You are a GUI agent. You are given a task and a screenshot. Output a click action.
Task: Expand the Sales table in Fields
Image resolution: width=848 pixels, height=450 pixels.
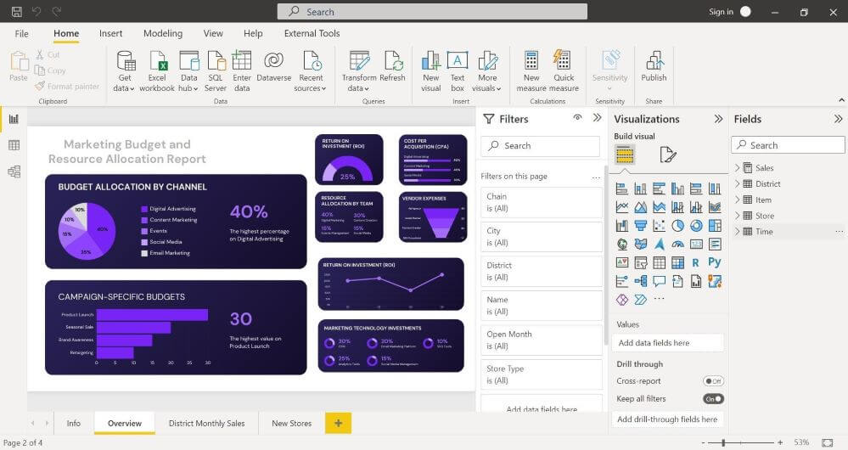pyautogui.click(x=737, y=167)
